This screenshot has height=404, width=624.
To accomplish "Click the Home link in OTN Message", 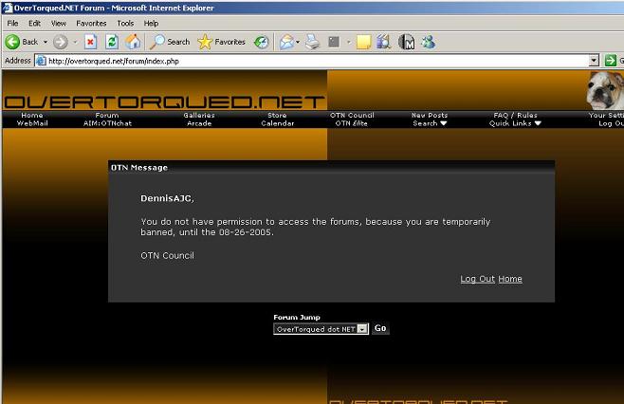I will [x=510, y=279].
